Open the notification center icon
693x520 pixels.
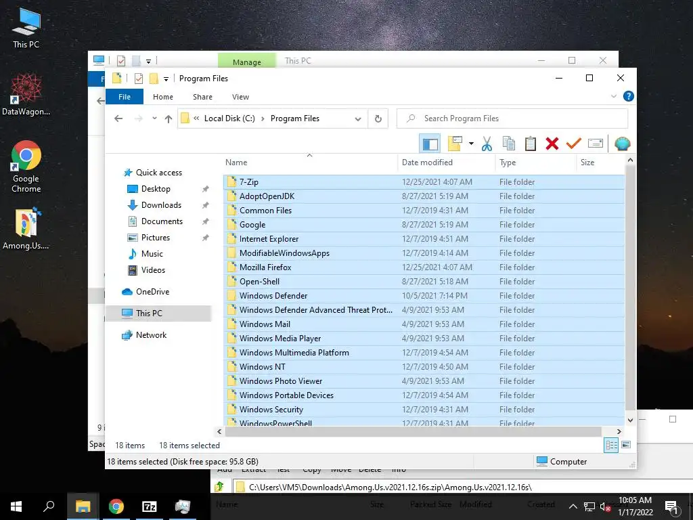coord(671,506)
